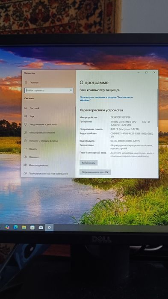The height and width of the screenshot is (299, 168).
Task: Open File Explorer from taskbar
Action: coord(24,227)
